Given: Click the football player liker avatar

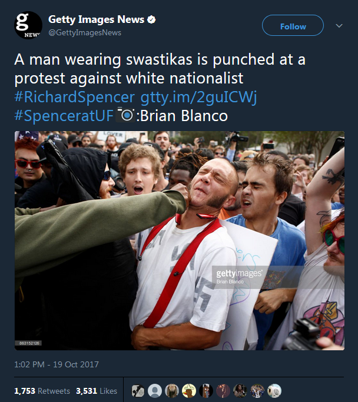Looking at the screenshot, I should [257, 391].
